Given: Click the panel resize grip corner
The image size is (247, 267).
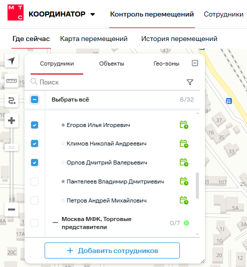Looking at the screenshot, I should (202, 261).
